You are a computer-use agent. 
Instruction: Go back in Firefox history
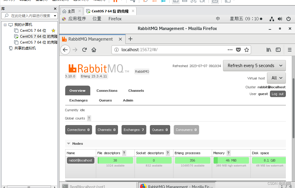[65, 50]
